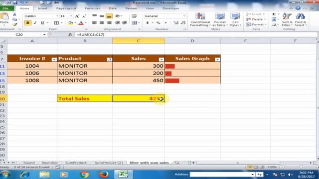Toggle bottom align in Alignment group
This screenshot has width=319, height=179.
pos(109,16)
